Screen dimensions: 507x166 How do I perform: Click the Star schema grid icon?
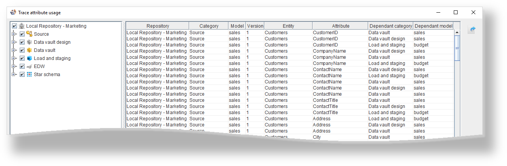click(29, 75)
